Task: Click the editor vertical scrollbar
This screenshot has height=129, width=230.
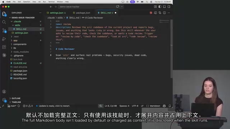Action: click(x=171, y=49)
